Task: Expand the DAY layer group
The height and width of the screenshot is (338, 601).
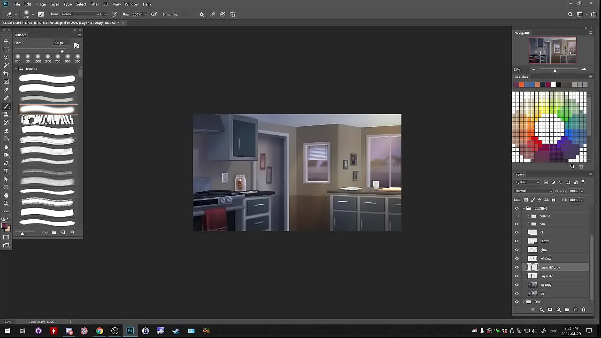Action: pyautogui.click(x=524, y=302)
